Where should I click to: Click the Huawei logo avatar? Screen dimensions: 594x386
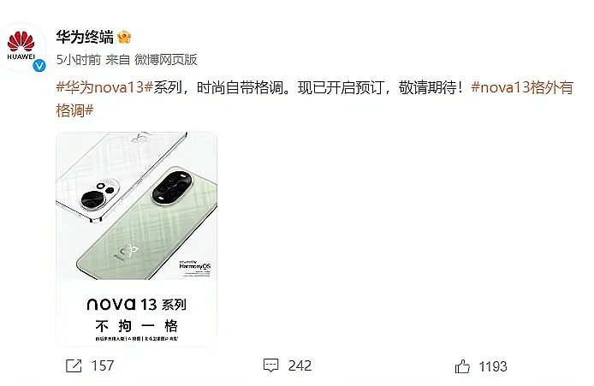pyautogui.click(x=23, y=49)
